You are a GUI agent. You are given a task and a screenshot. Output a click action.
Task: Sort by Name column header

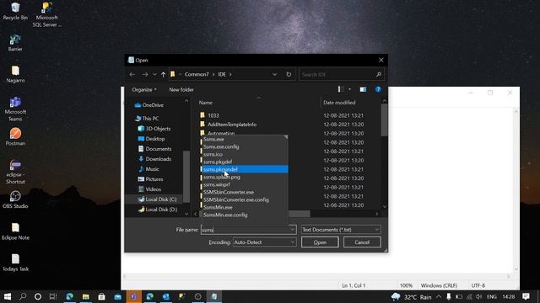click(206, 103)
